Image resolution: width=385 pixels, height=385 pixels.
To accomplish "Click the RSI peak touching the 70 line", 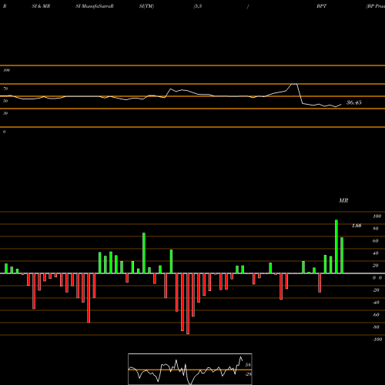I will [294, 85].
